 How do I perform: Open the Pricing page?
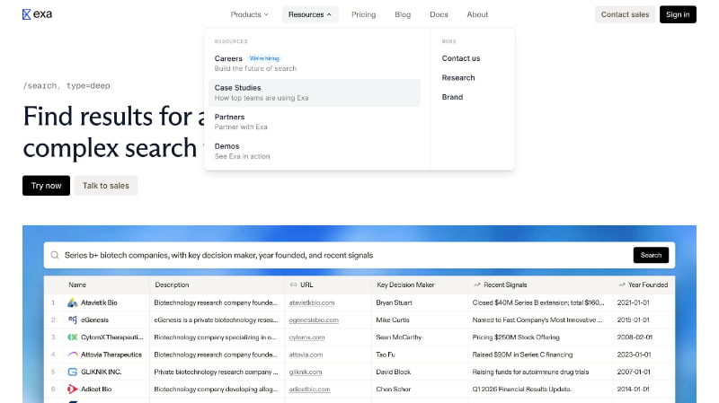[364, 14]
